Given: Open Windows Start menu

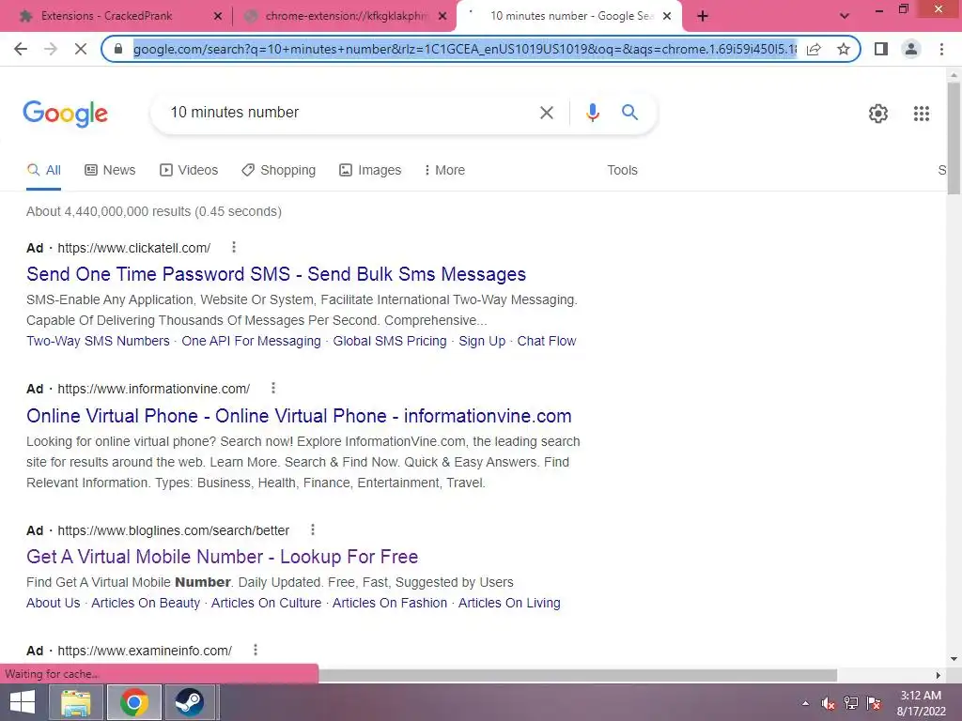Looking at the screenshot, I should 23,702.
